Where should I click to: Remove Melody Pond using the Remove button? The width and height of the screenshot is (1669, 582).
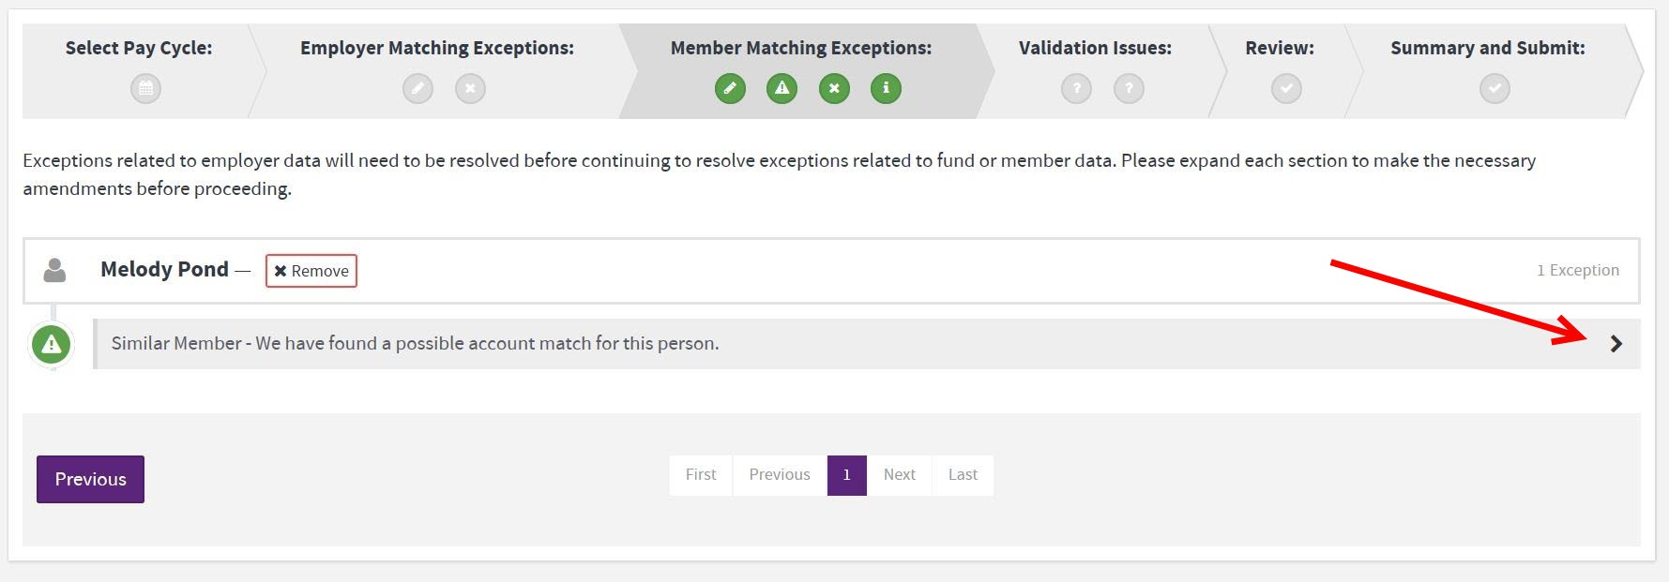click(311, 271)
